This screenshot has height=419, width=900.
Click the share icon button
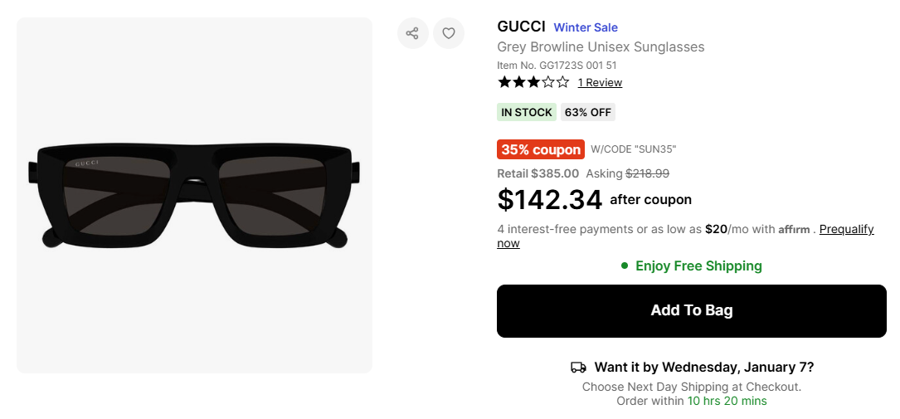(x=412, y=33)
